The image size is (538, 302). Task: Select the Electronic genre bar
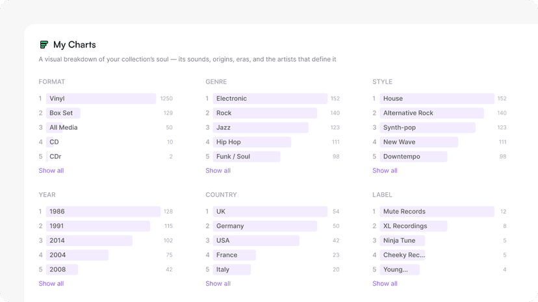(270, 98)
